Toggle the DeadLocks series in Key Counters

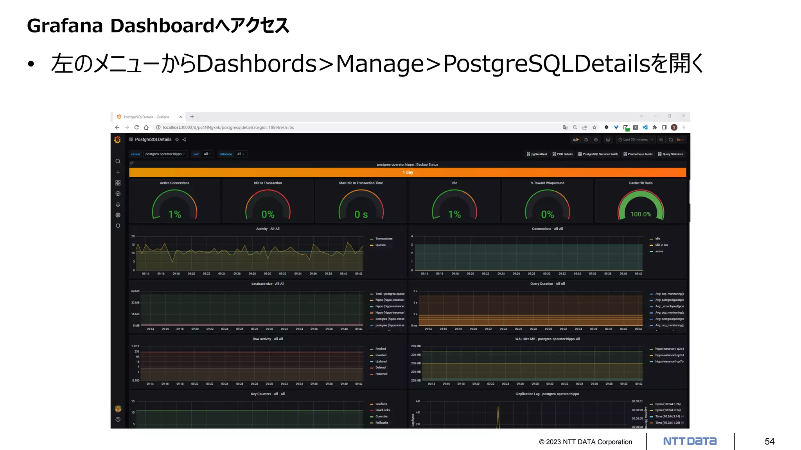pyautogui.click(x=383, y=410)
